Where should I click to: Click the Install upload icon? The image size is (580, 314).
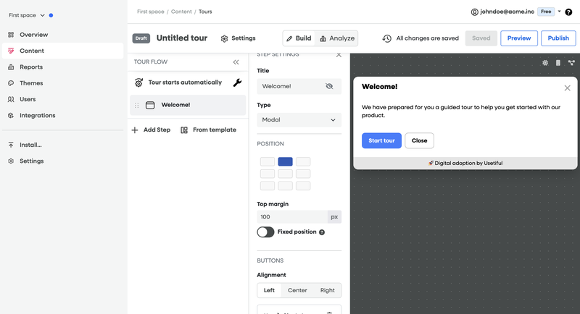[11, 145]
